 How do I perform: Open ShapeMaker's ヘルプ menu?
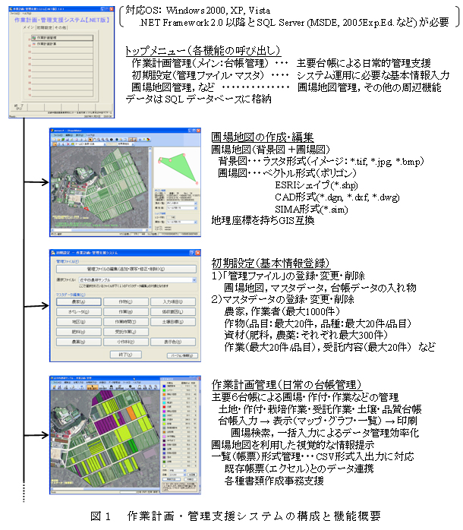tap(89, 135)
